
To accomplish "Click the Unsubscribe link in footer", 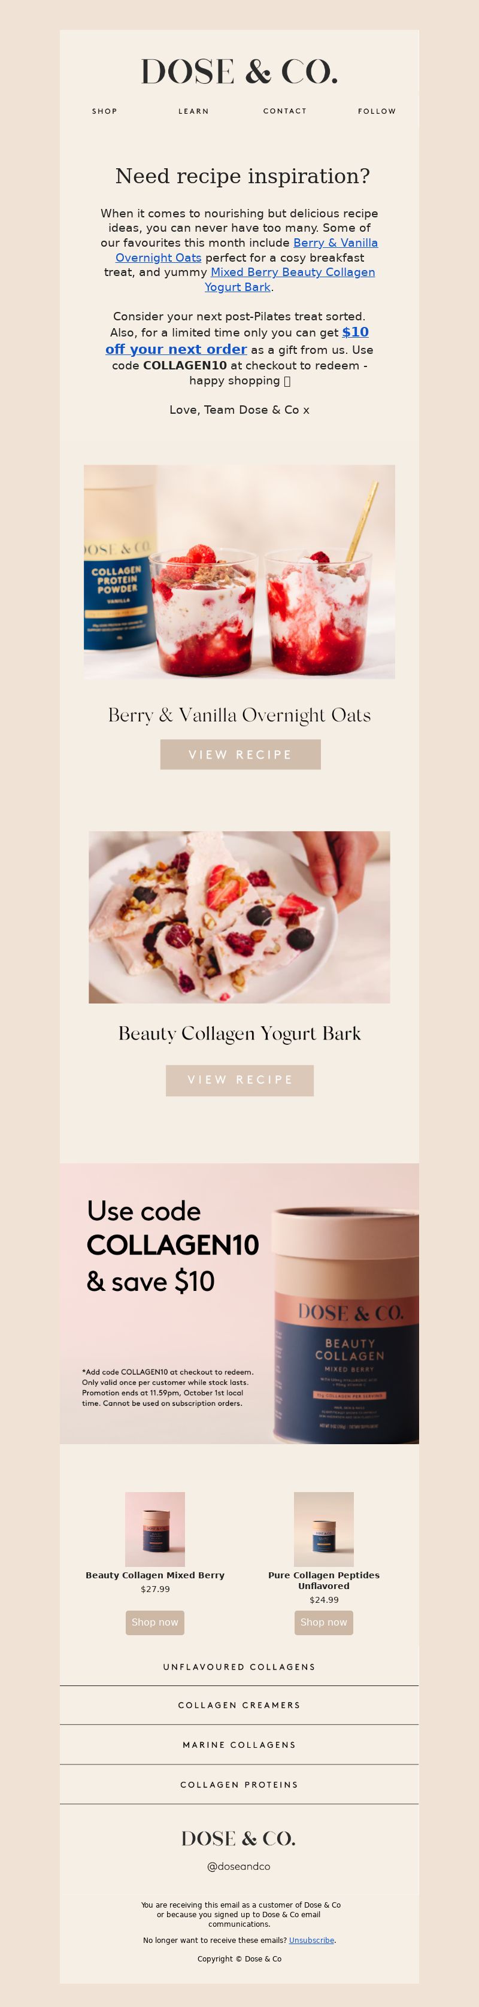I will tap(311, 1940).
